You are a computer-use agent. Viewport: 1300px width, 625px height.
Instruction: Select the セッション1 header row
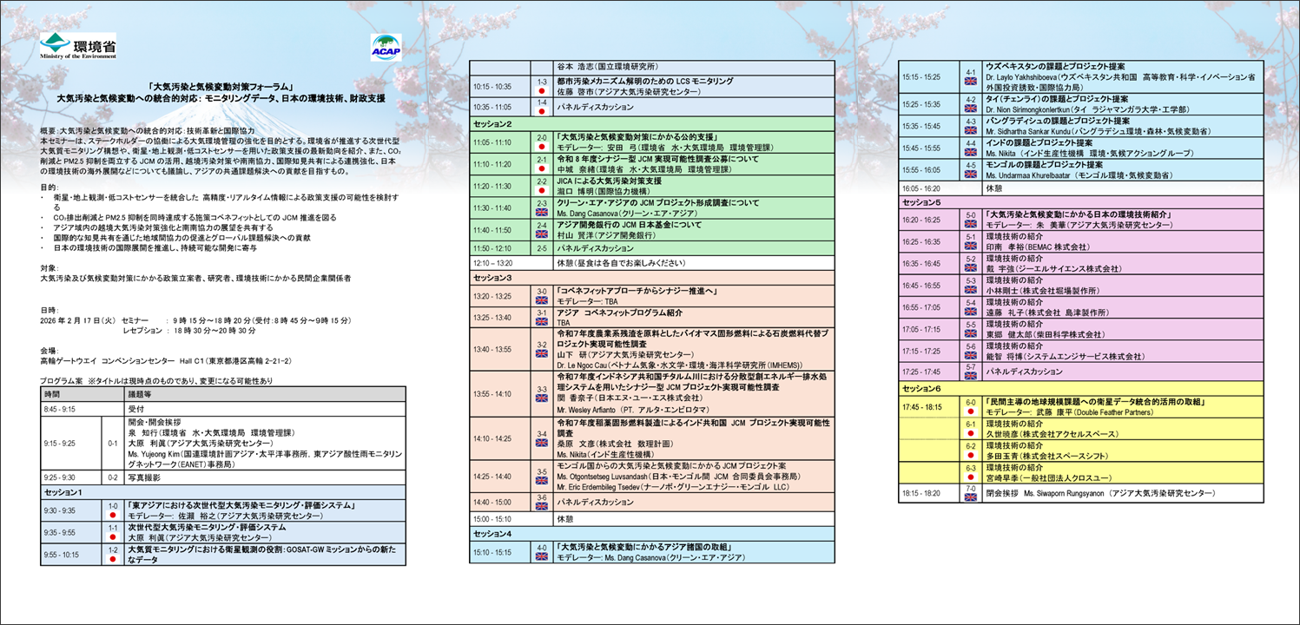[222, 492]
